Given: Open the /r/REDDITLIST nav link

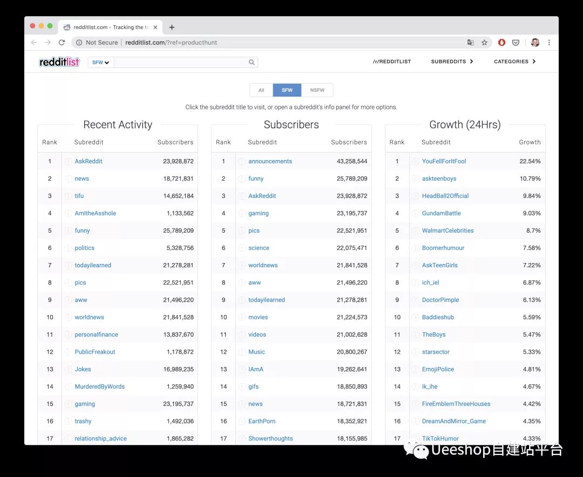Looking at the screenshot, I should point(392,61).
